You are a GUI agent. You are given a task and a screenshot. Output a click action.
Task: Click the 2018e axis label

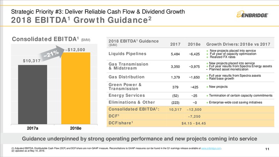(x=76, y=128)
